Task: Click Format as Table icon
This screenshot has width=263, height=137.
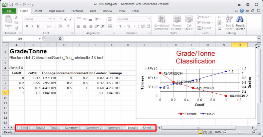Action: 177,23
